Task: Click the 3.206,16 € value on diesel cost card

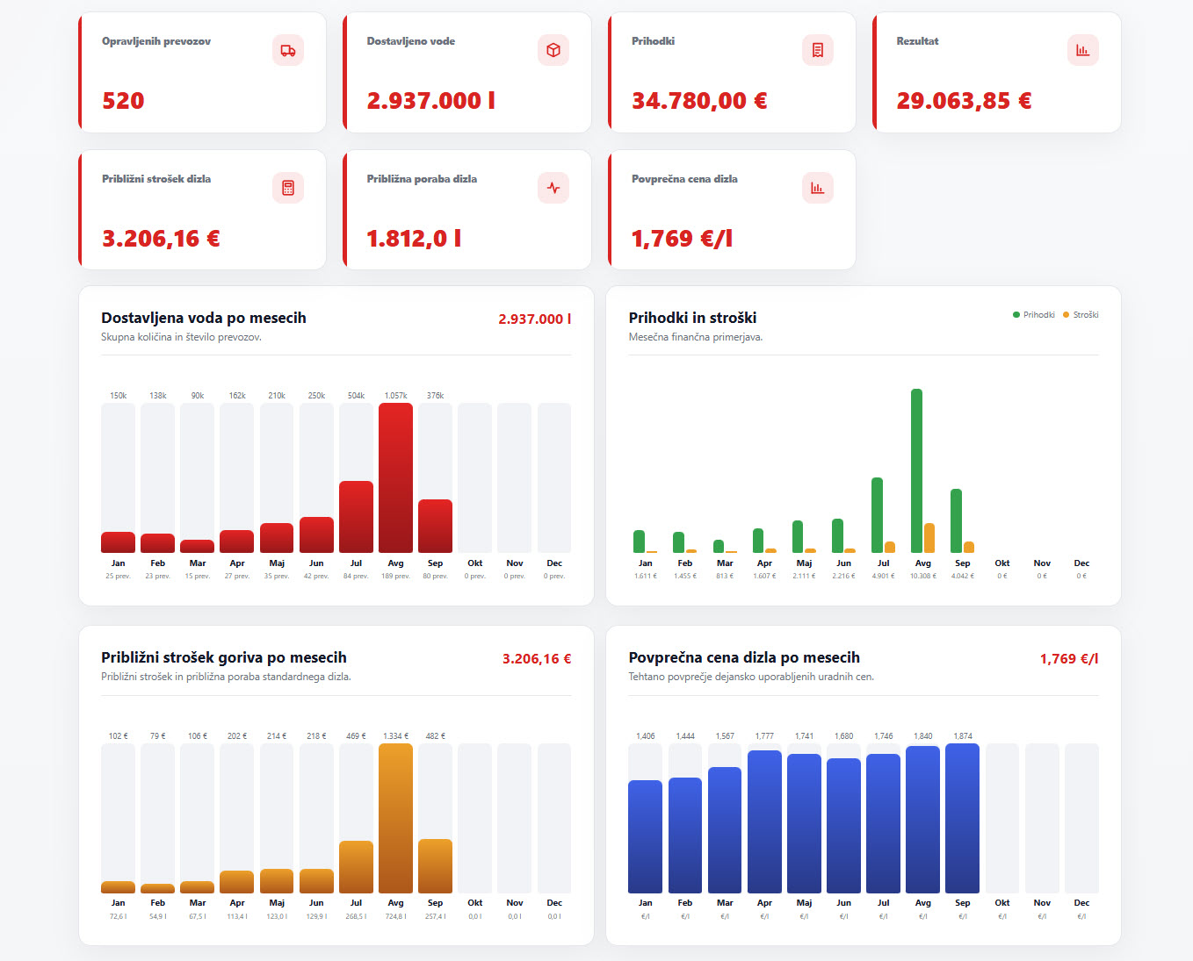Action: (161, 239)
